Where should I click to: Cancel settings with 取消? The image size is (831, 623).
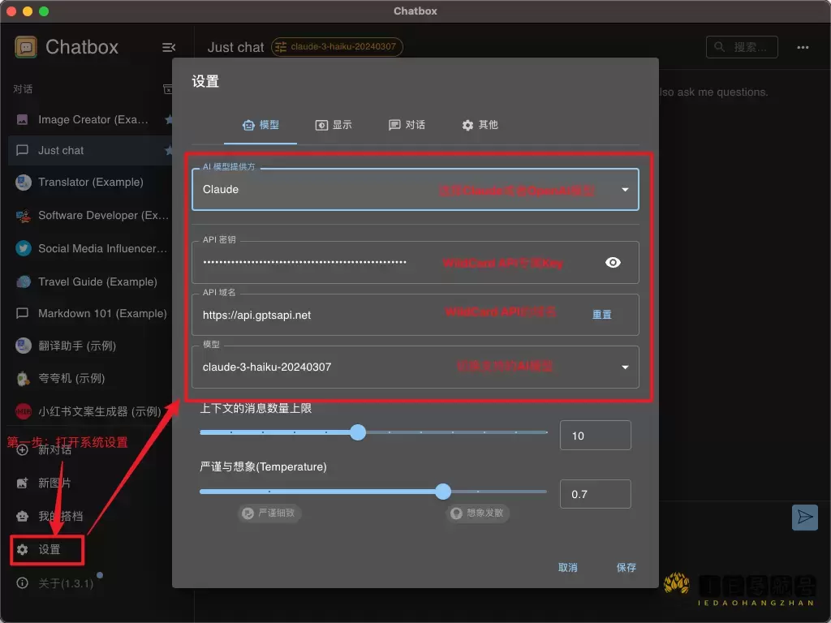[567, 568]
